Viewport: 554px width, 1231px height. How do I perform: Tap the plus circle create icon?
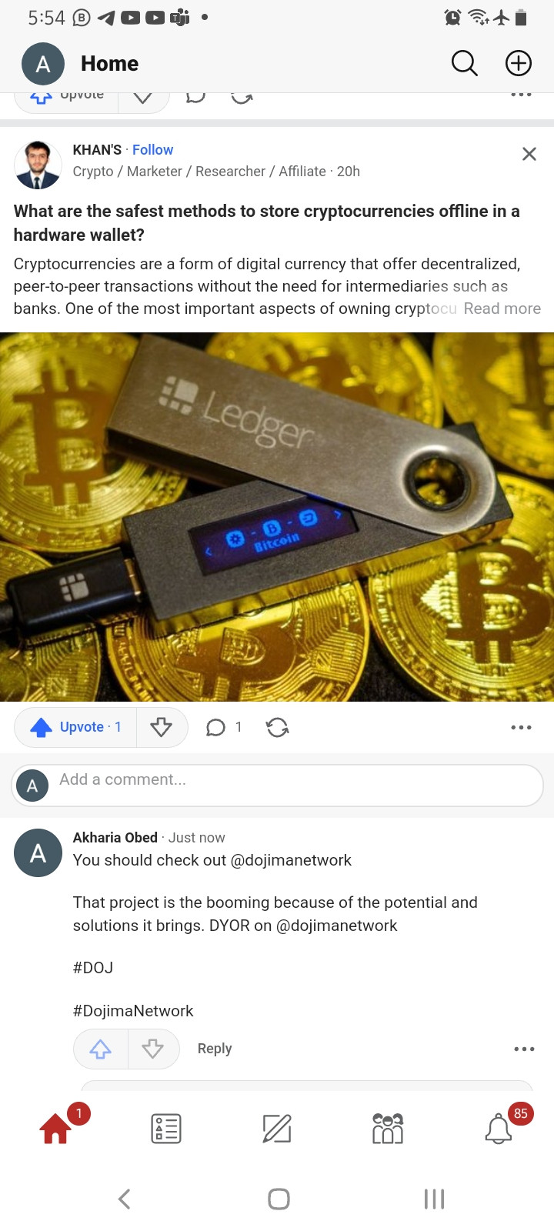(519, 63)
